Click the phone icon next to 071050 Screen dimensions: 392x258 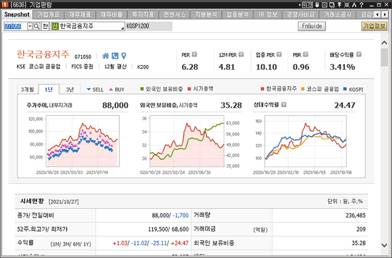115,56
